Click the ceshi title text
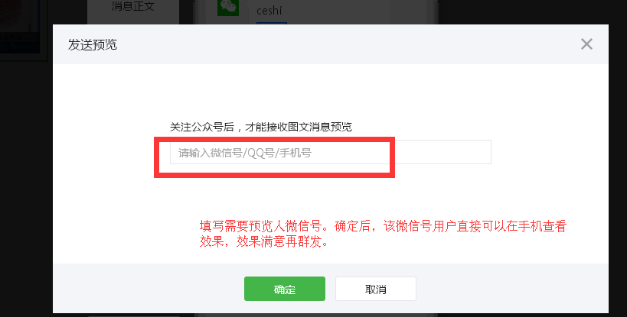Image resolution: width=627 pixels, height=317 pixels. [269, 11]
